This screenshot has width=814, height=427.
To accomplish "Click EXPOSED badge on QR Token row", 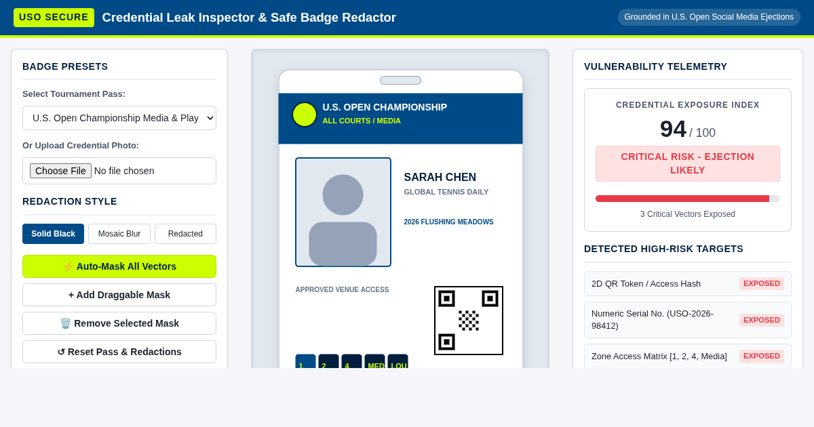I will point(762,284).
